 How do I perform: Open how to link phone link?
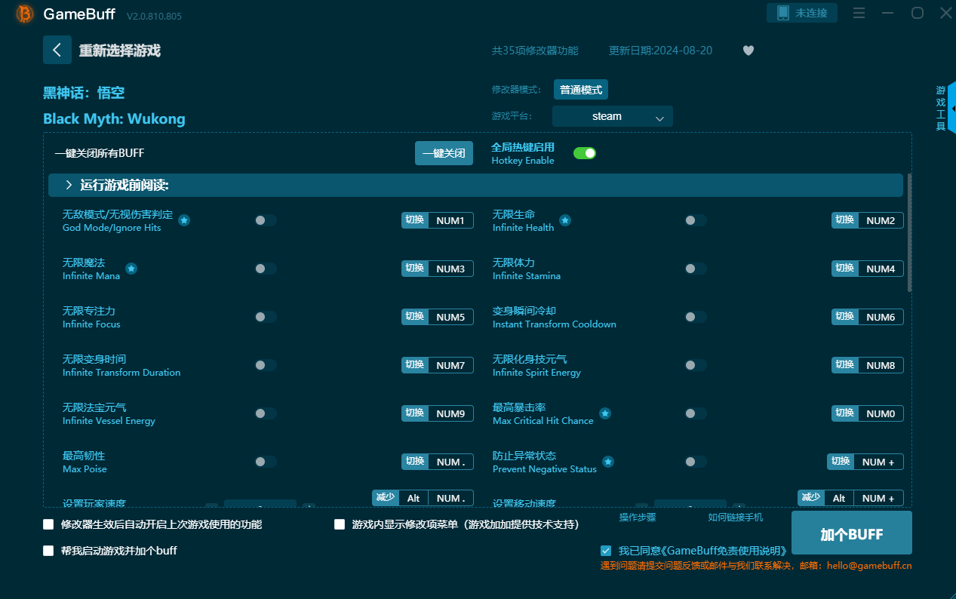click(x=735, y=518)
